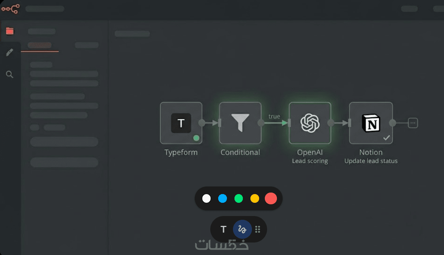Pick the green color swatch
Viewport: 444px width, 255px height.
239,199
